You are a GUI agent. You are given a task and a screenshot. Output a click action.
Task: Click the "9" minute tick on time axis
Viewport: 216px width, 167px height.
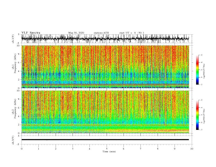pyautogui.click(x=175, y=149)
